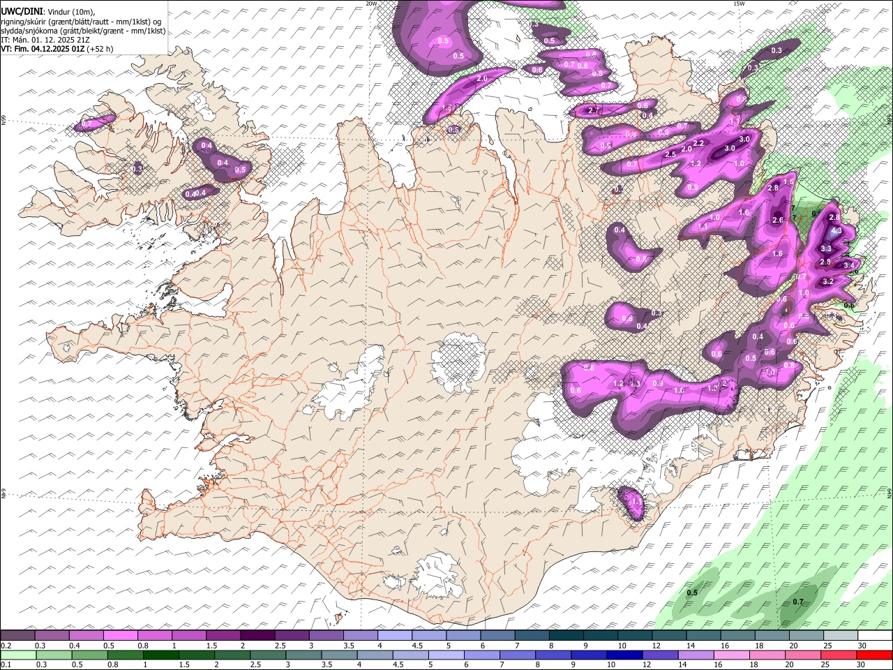Pick the light grey 25 snow-scale swatch
This screenshot has width=893, height=670.
[x=841, y=636]
